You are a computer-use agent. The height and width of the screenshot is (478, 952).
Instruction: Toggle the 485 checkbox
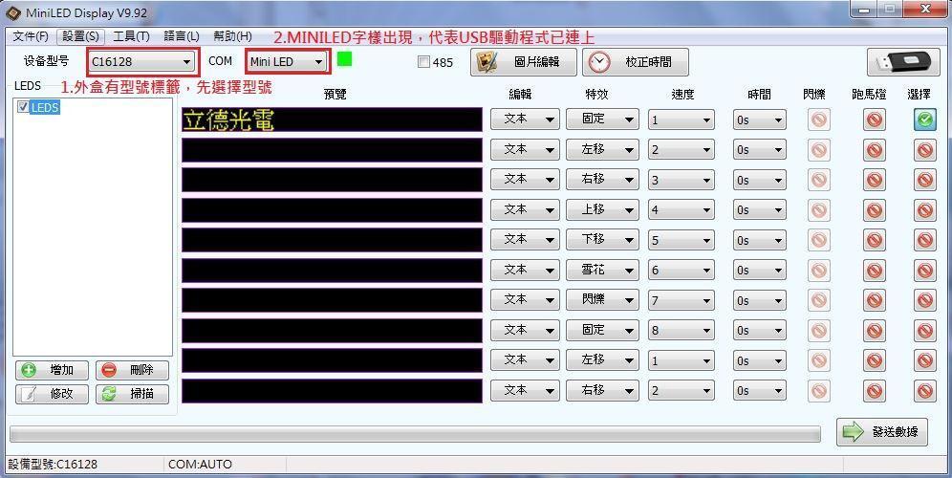[423, 62]
